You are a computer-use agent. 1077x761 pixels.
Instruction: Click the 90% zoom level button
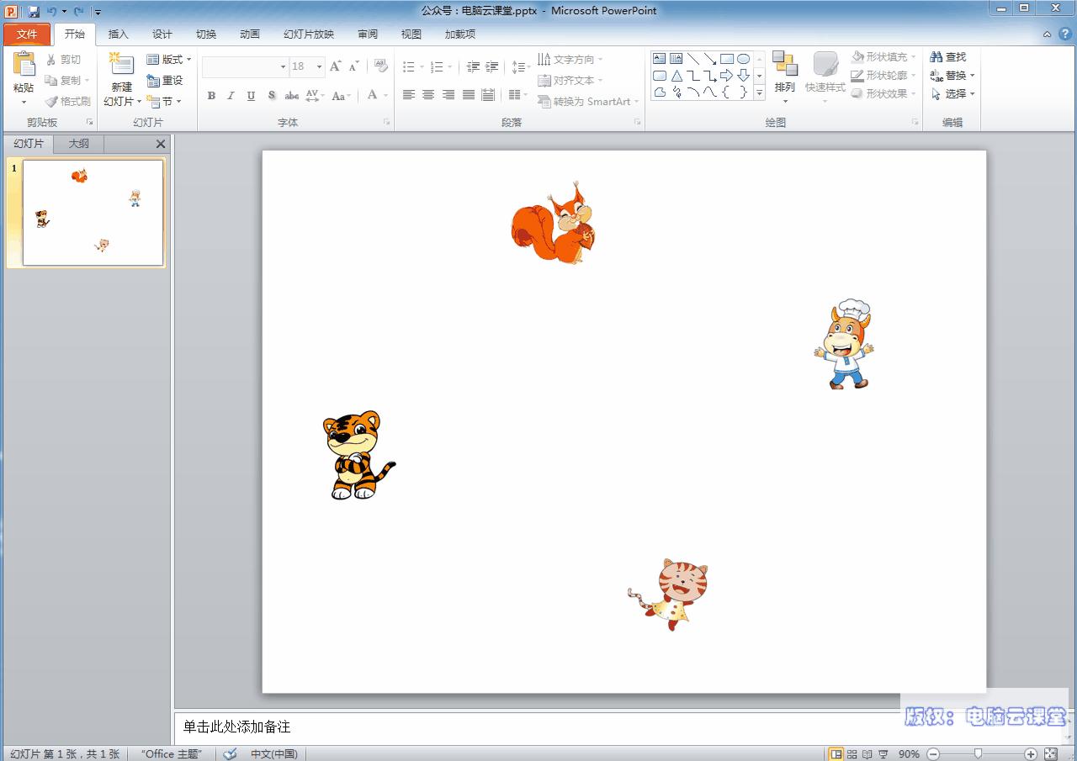click(x=909, y=754)
